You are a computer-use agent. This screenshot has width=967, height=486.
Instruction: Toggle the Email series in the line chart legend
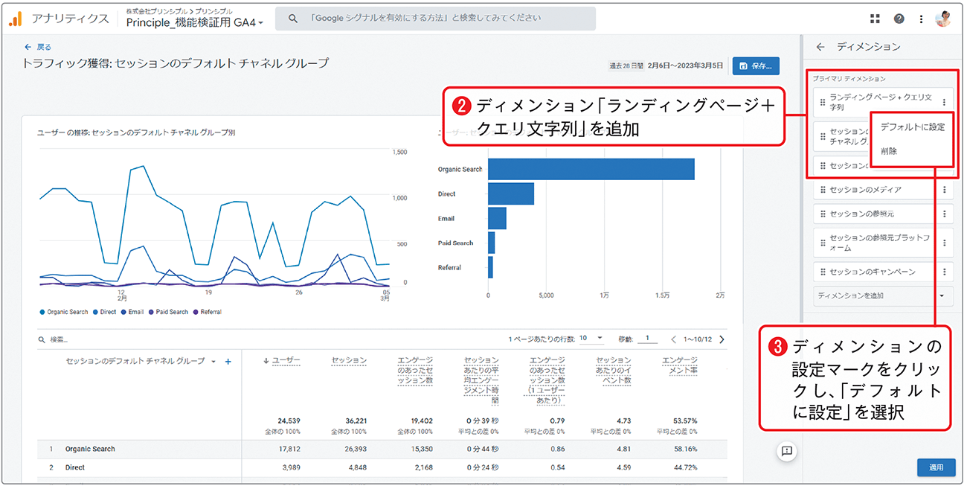(132, 312)
